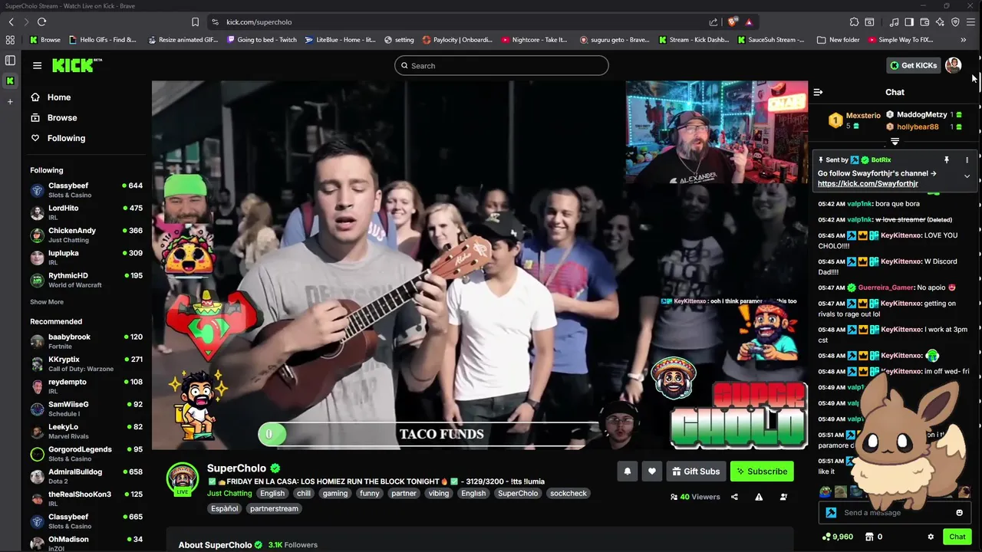Toggle vertical tabs panel icon at left
The width and height of the screenshot is (982, 552).
[x=10, y=60]
